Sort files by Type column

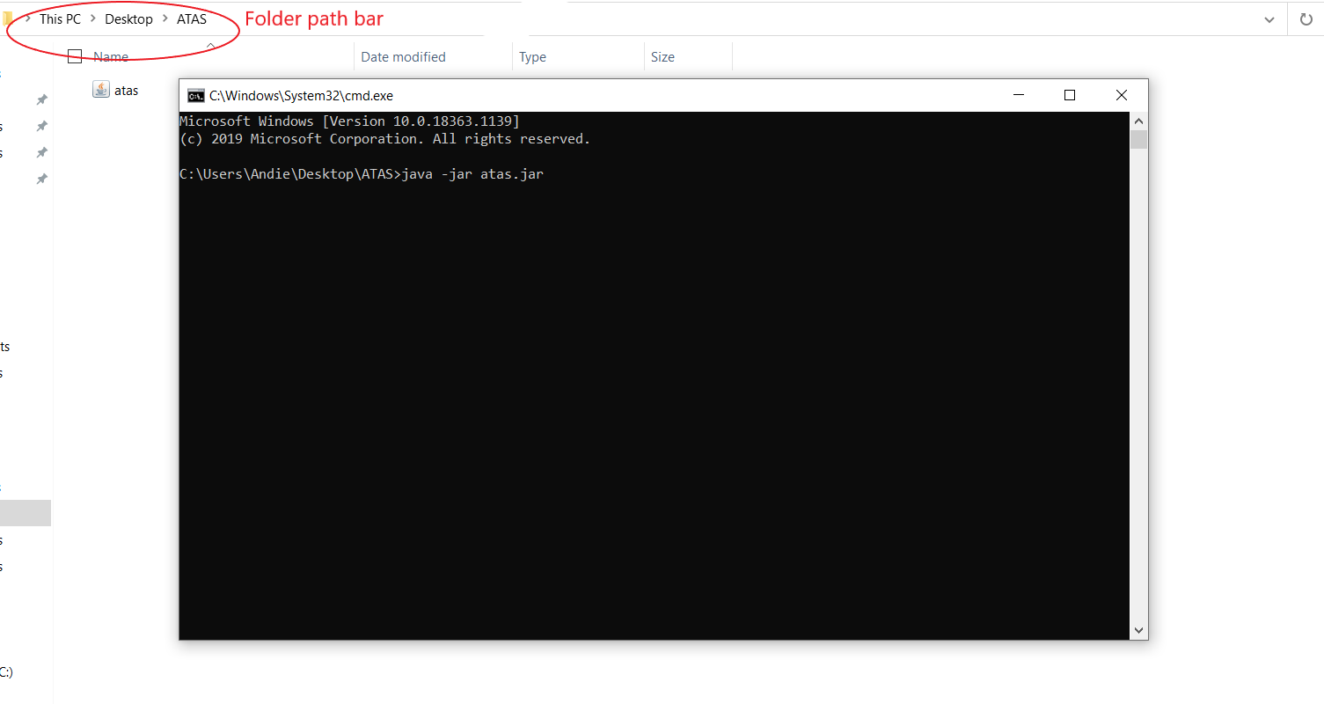(x=532, y=56)
